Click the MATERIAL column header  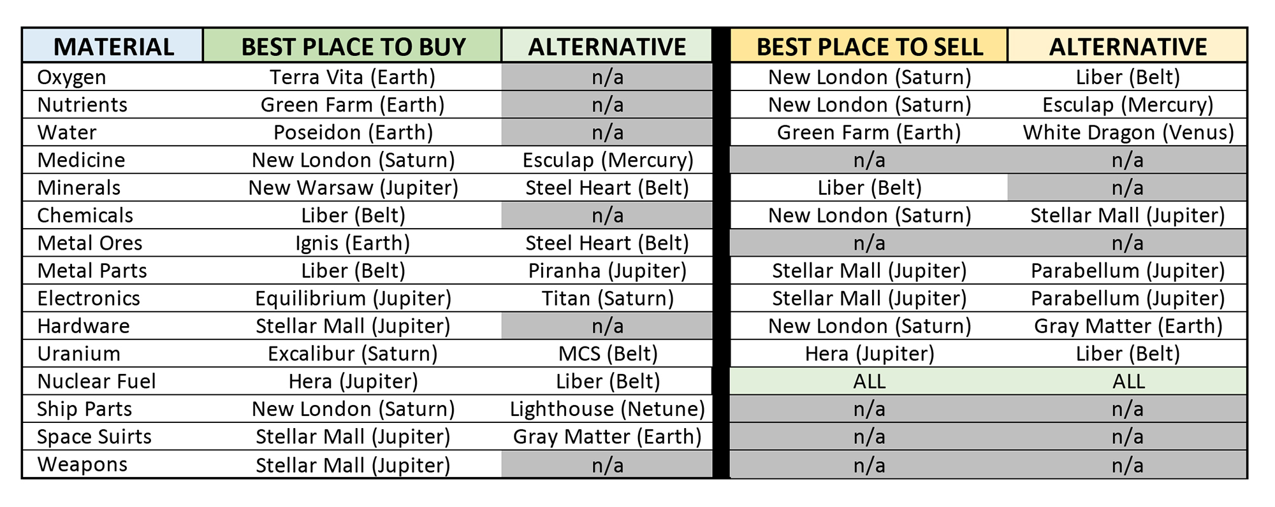[113, 46]
